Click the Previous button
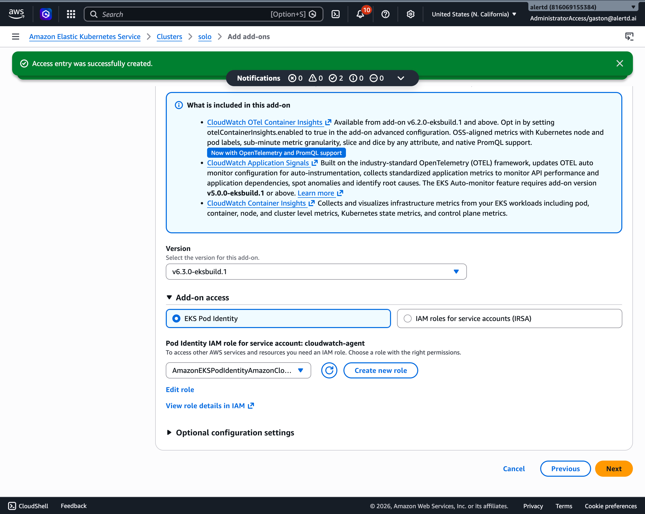Viewport: 645px width, 514px height. [x=565, y=469]
